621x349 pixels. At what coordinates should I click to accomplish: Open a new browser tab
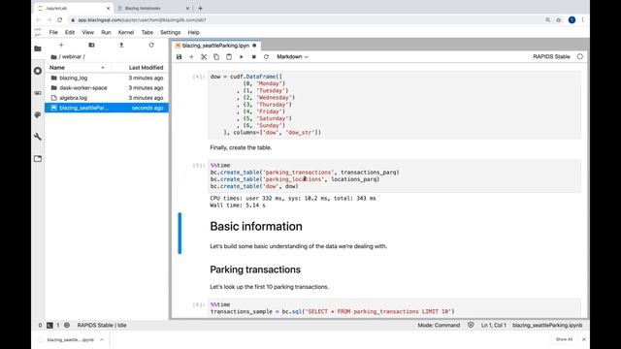201,8
